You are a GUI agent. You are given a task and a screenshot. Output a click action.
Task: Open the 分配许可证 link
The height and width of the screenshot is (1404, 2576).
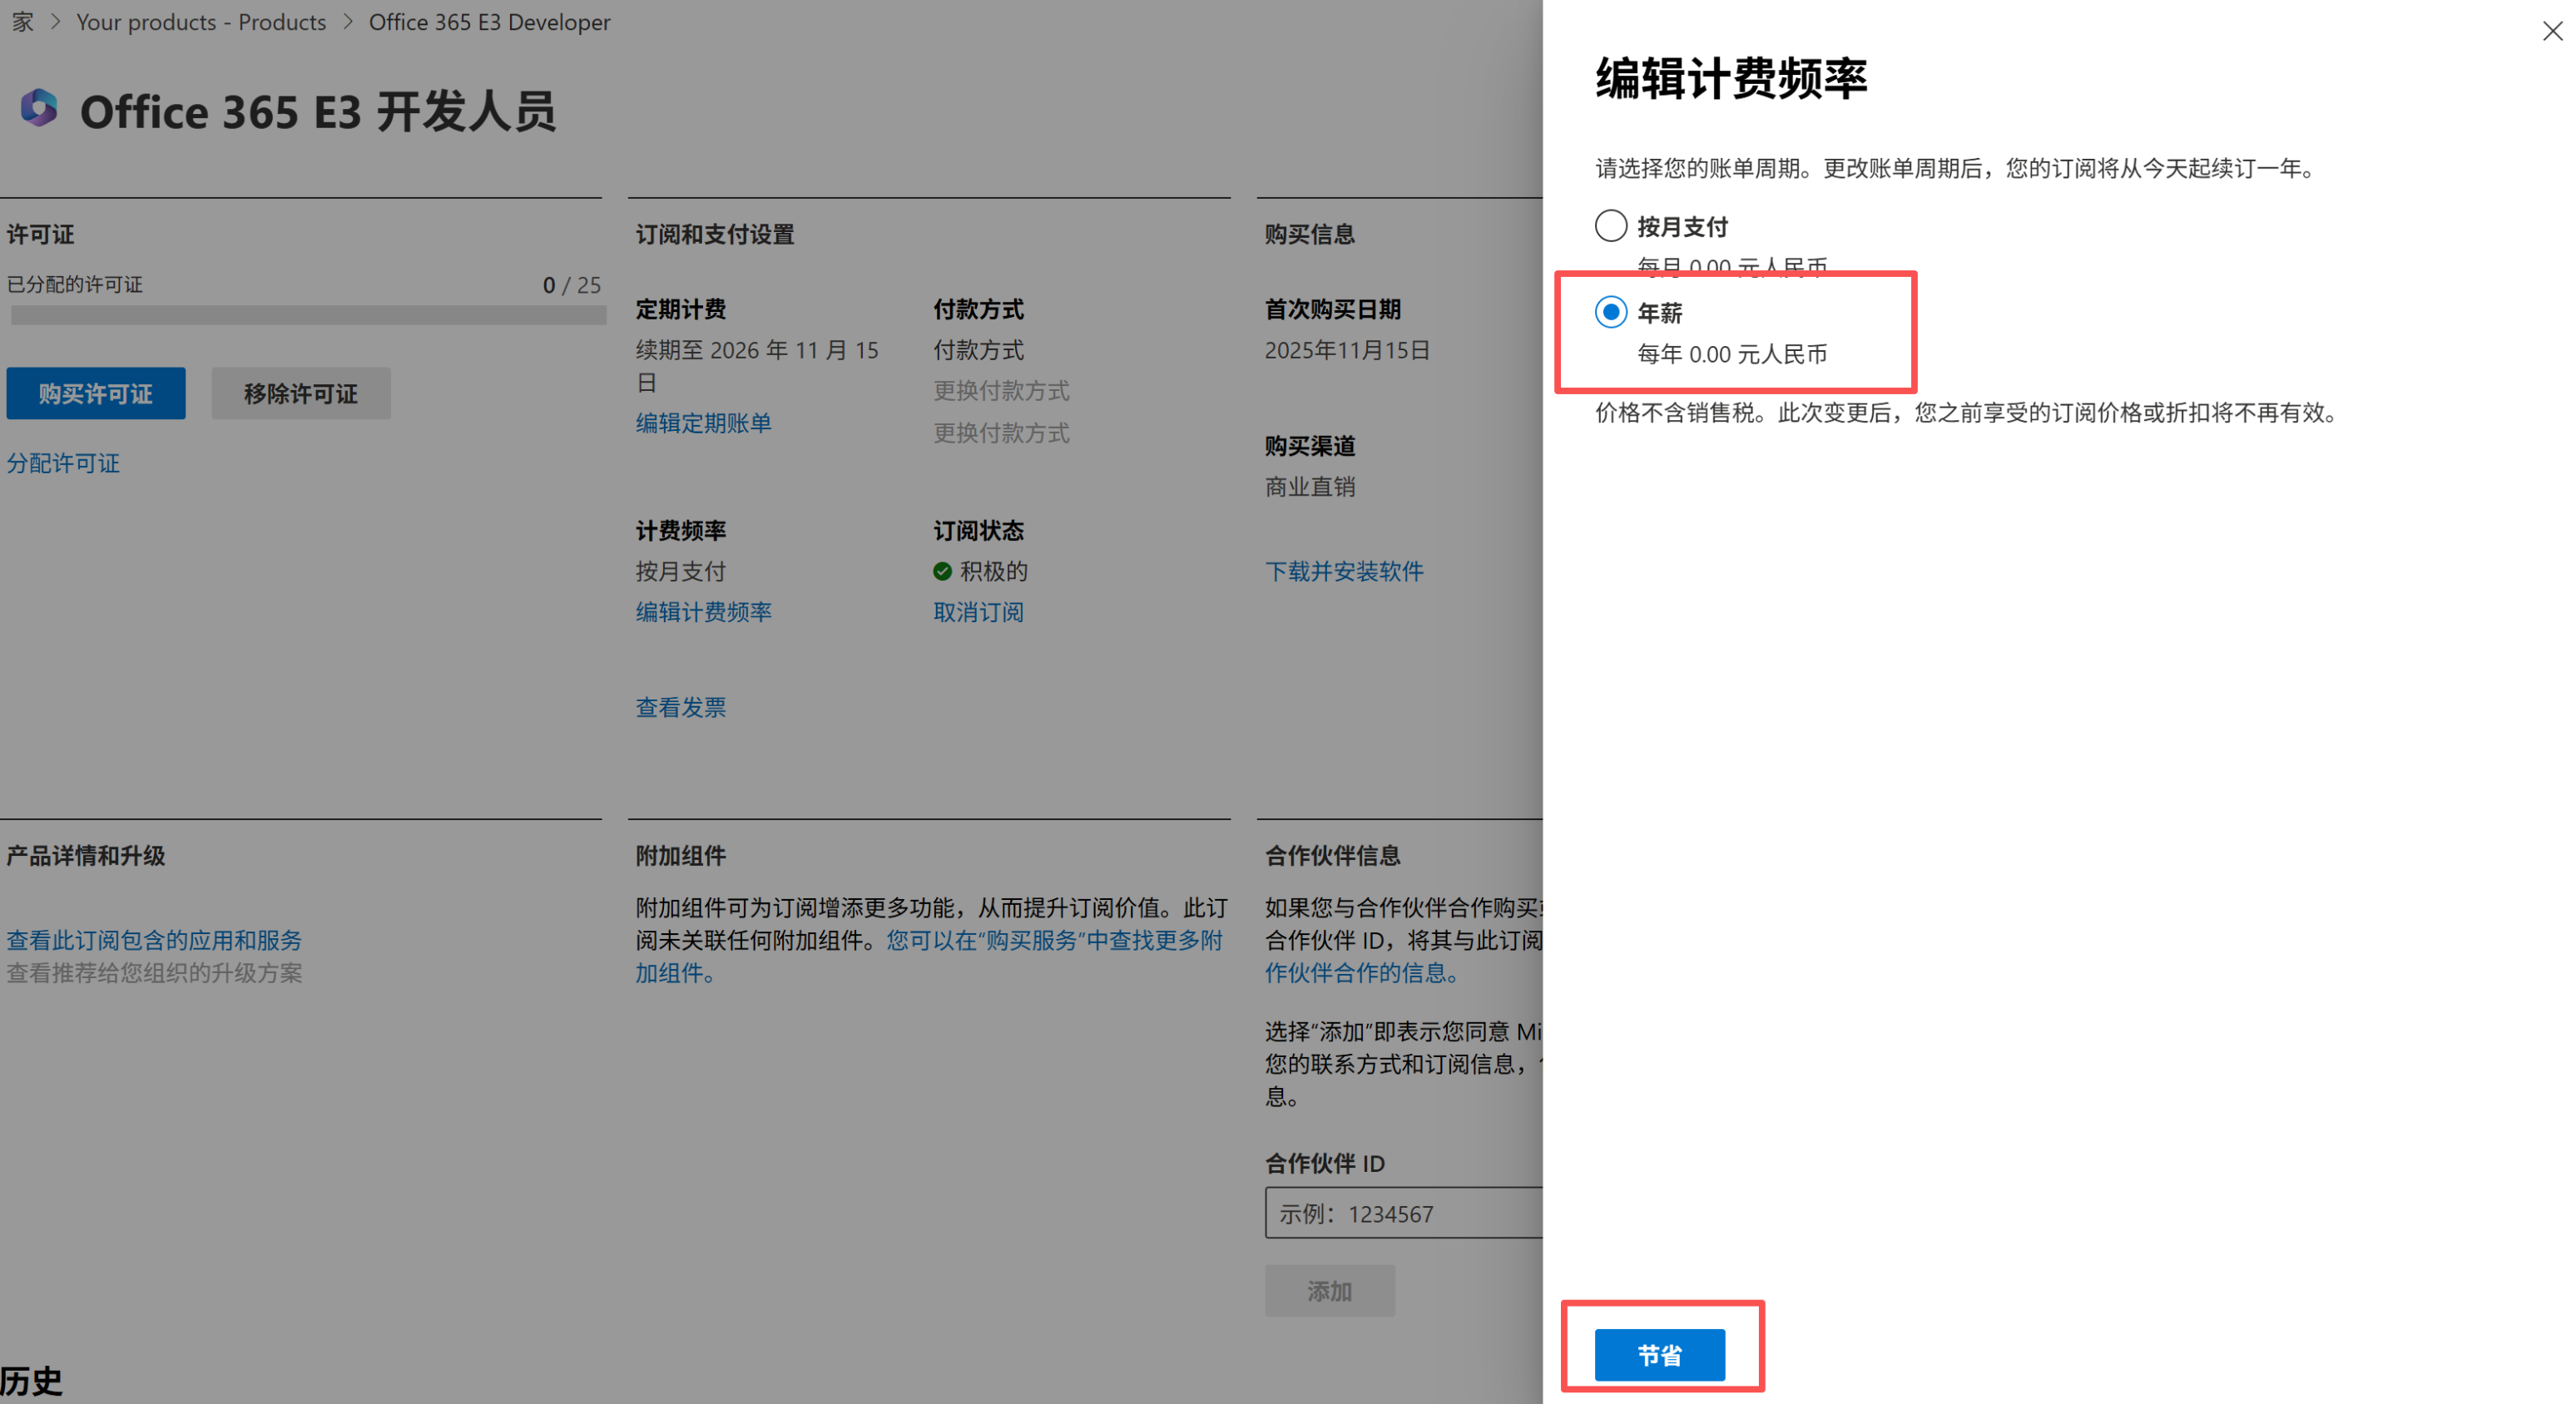click(62, 463)
